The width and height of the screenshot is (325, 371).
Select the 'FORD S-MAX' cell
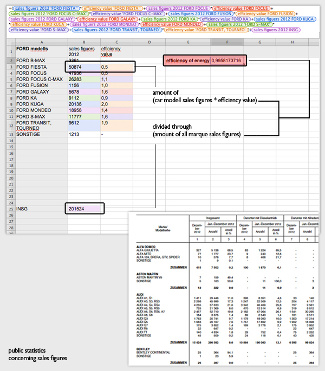click(x=42, y=117)
